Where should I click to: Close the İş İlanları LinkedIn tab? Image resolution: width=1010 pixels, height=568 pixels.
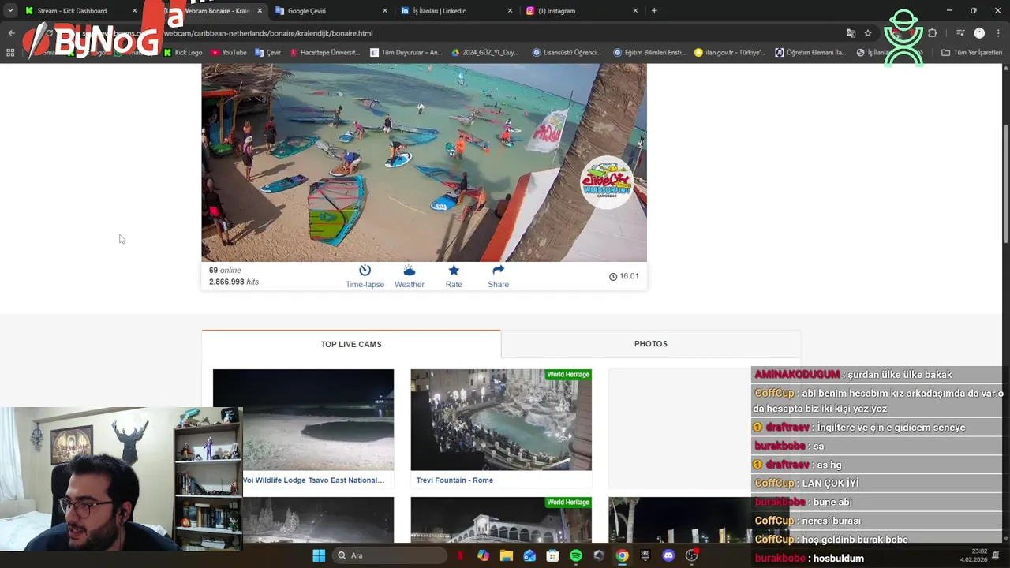(510, 11)
